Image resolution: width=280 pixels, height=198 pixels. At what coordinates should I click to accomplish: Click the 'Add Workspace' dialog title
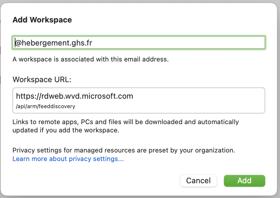click(x=42, y=20)
